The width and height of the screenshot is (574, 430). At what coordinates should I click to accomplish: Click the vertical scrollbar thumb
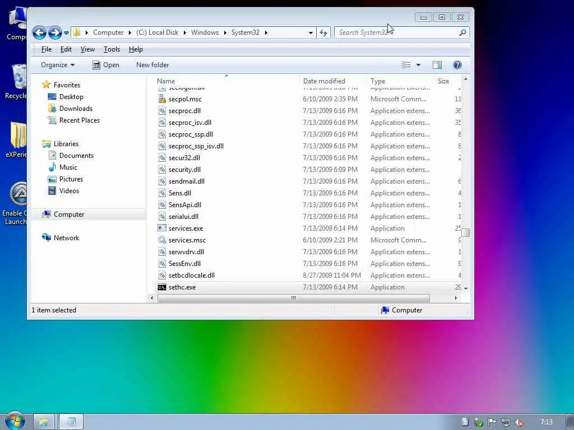point(466,232)
